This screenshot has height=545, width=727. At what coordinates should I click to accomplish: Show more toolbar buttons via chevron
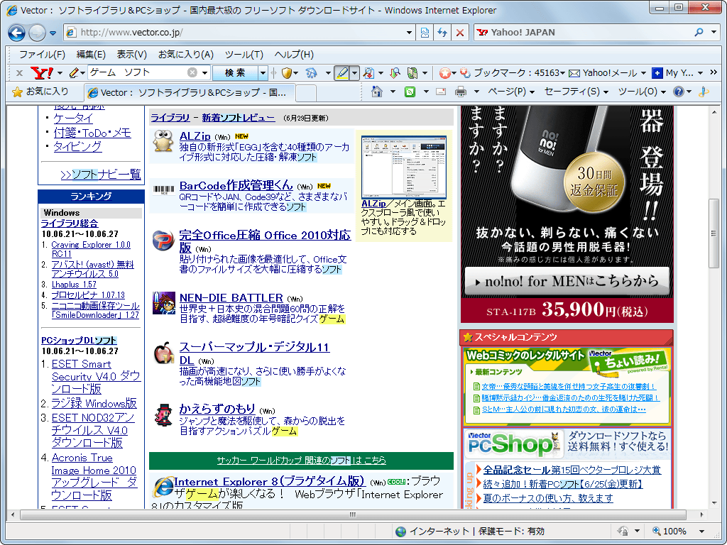(714, 72)
